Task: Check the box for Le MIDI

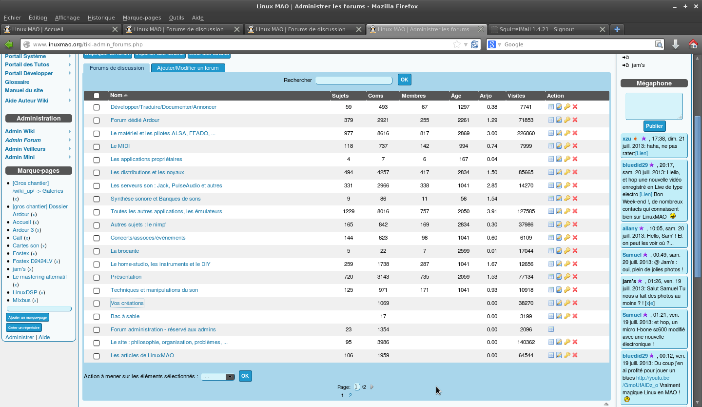Action: click(x=97, y=146)
